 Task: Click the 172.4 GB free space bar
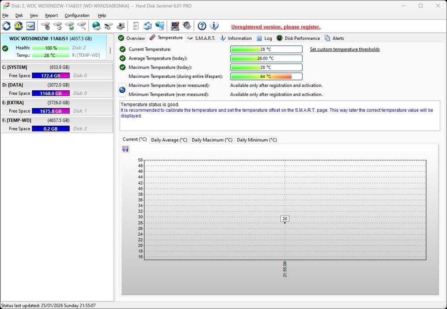coord(51,76)
